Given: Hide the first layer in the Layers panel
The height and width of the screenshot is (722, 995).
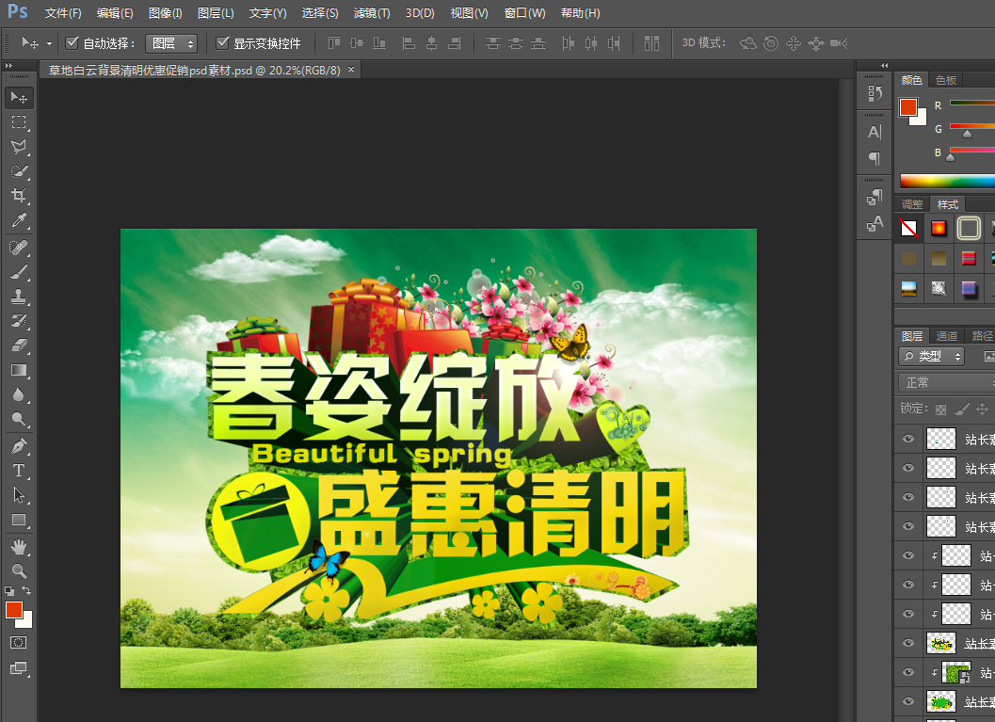Looking at the screenshot, I should [908, 439].
